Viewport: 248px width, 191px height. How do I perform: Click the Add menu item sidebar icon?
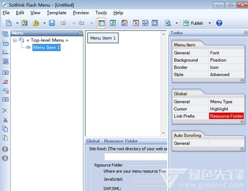pyautogui.click(x=6, y=34)
